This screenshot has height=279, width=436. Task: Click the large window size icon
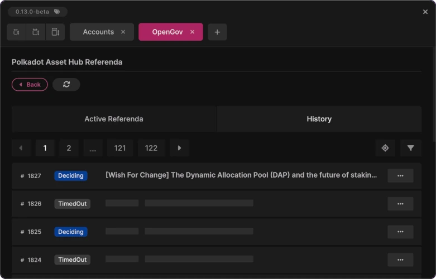point(55,32)
